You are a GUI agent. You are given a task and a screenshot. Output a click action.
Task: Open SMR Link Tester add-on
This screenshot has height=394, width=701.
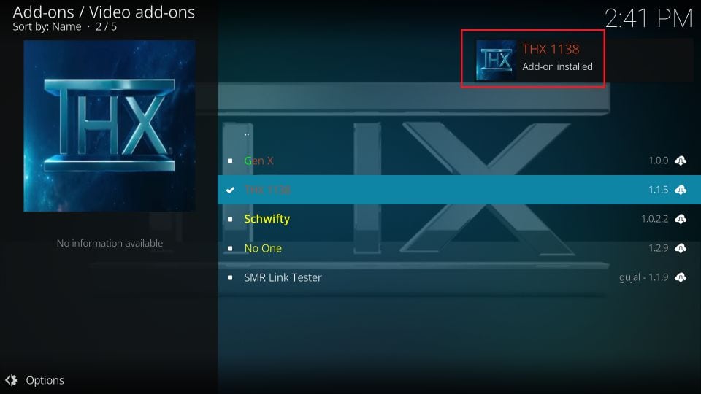459,277
